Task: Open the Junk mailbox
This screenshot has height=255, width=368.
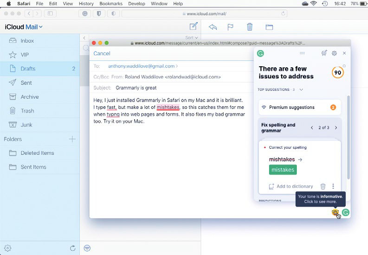Action: [x=39, y=125]
